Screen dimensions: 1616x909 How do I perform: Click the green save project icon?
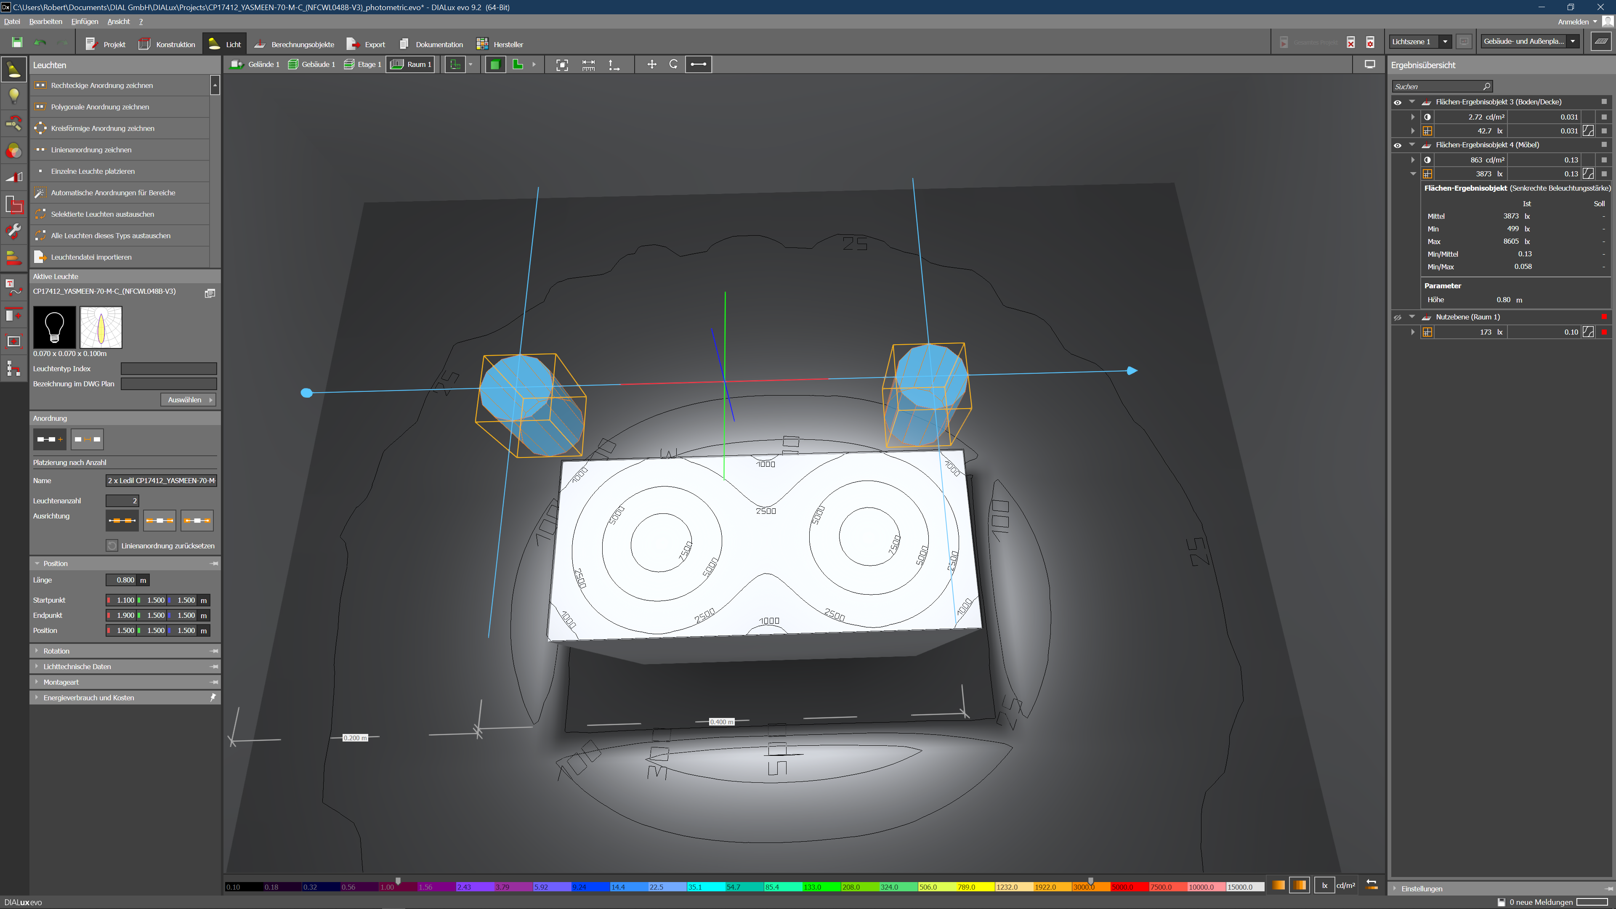17,43
